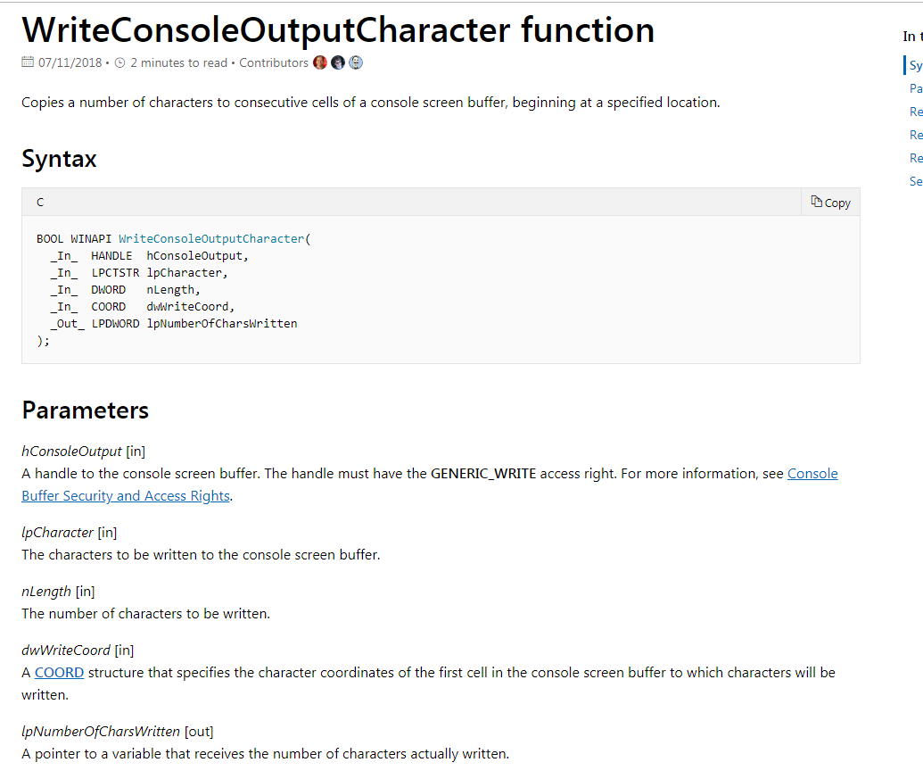923x779 pixels.
Task: Copy the code block using the Copy button
Action: click(831, 203)
